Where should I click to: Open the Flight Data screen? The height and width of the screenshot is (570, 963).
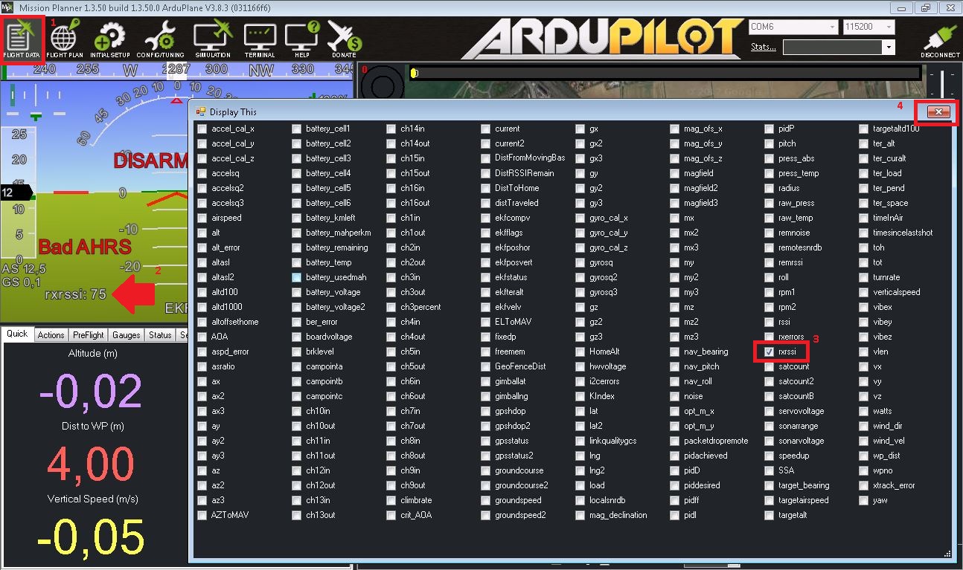tap(22, 39)
